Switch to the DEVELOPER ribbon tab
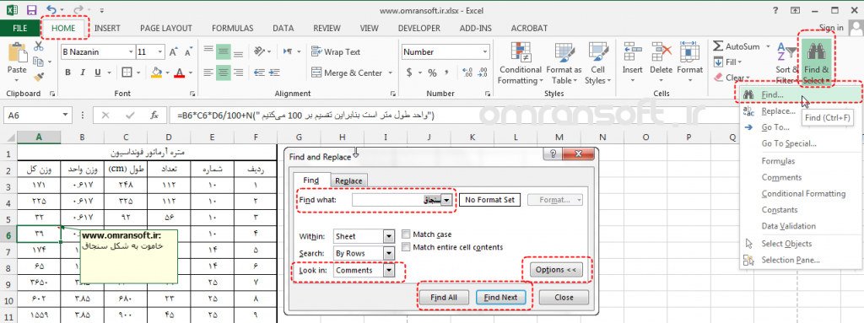The image size is (864, 323). click(418, 28)
